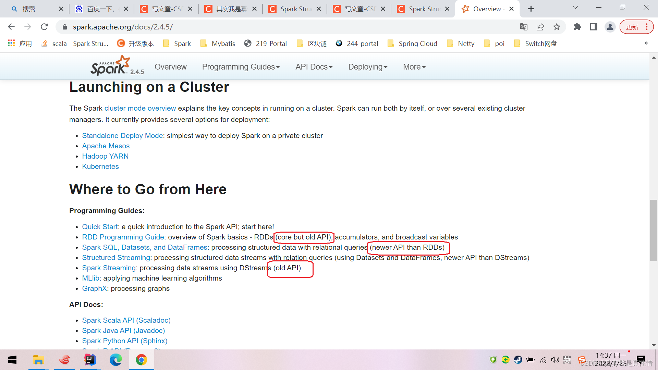The width and height of the screenshot is (658, 370).
Task: Open the tab search chevron
Action: point(575,8)
